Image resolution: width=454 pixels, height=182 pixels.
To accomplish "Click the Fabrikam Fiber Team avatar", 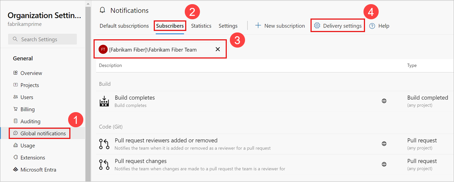I will click(103, 49).
